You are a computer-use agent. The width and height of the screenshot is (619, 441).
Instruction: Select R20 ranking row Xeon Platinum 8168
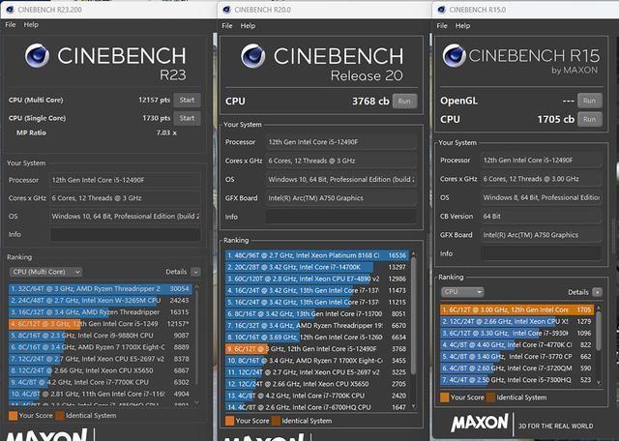click(x=317, y=255)
